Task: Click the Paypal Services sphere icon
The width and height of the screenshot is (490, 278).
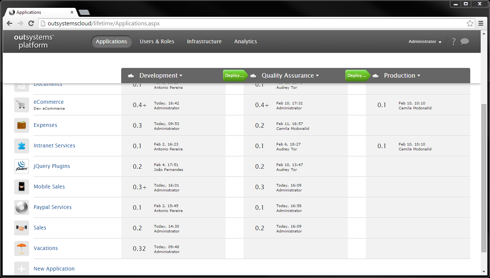Action: coord(22,207)
